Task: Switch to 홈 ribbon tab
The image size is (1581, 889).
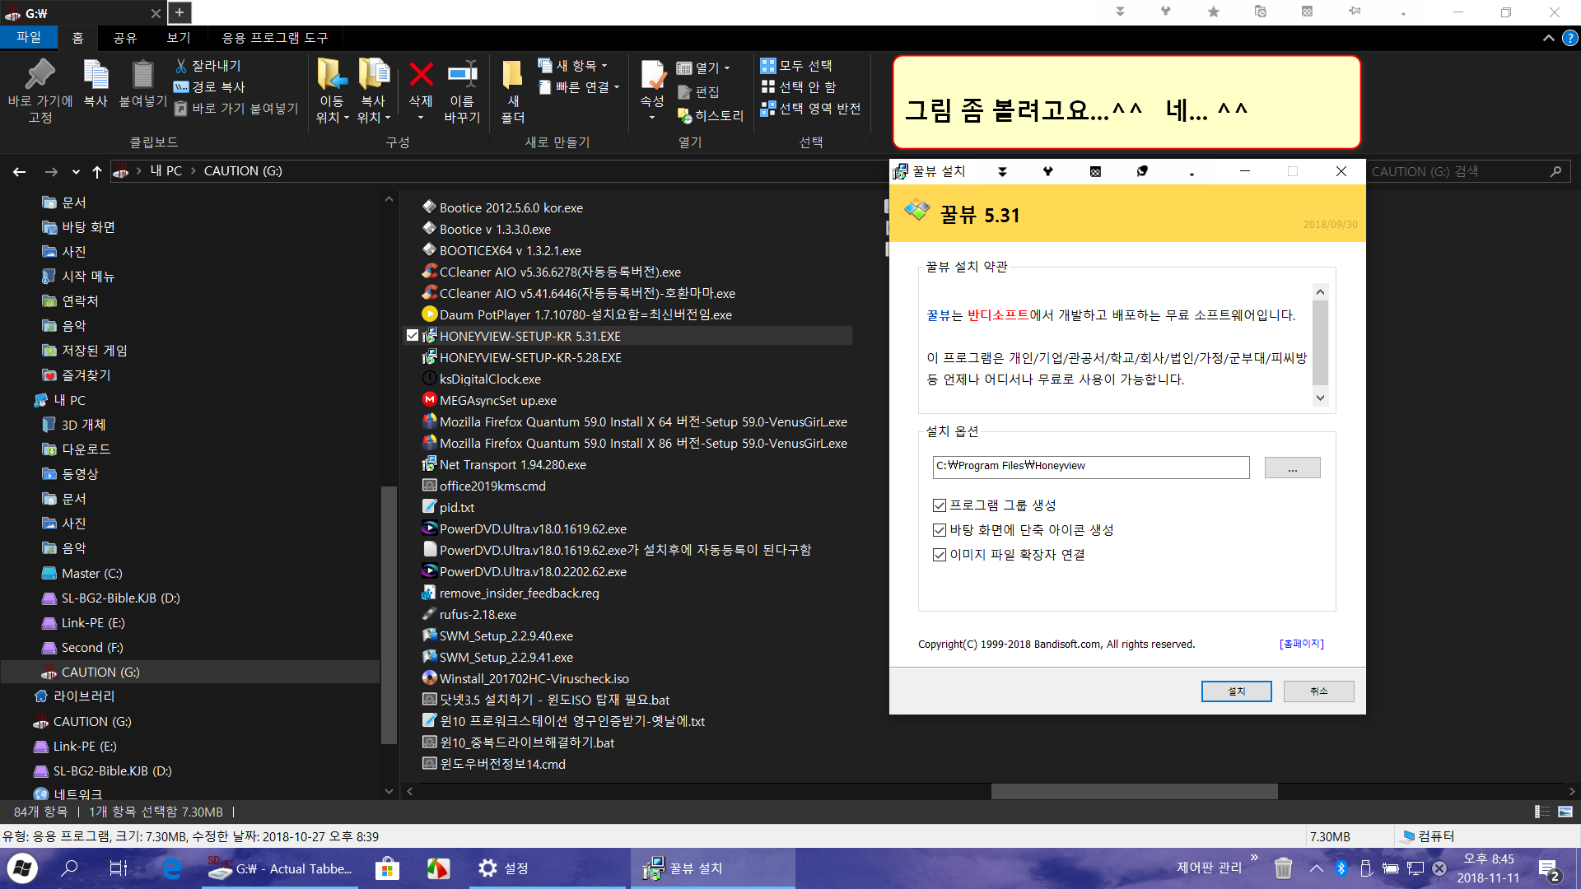Action: point(78,38)
